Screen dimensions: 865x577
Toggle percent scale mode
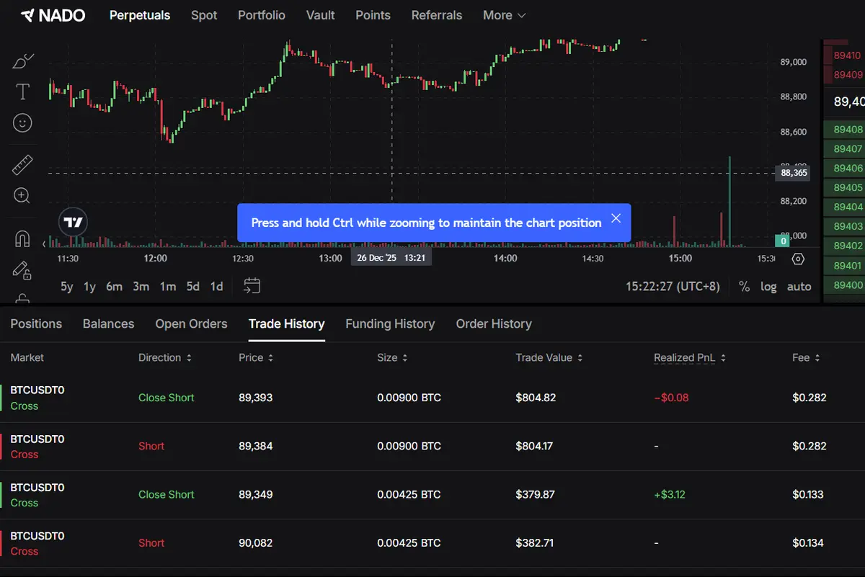pyautogui.click(x=744, y=287)
